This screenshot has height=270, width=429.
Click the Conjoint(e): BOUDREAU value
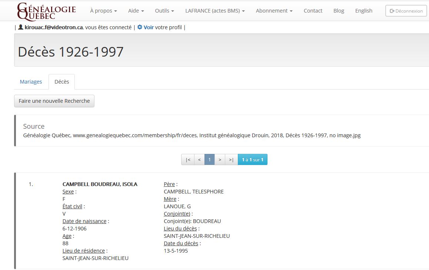click(x=192, y=221)
